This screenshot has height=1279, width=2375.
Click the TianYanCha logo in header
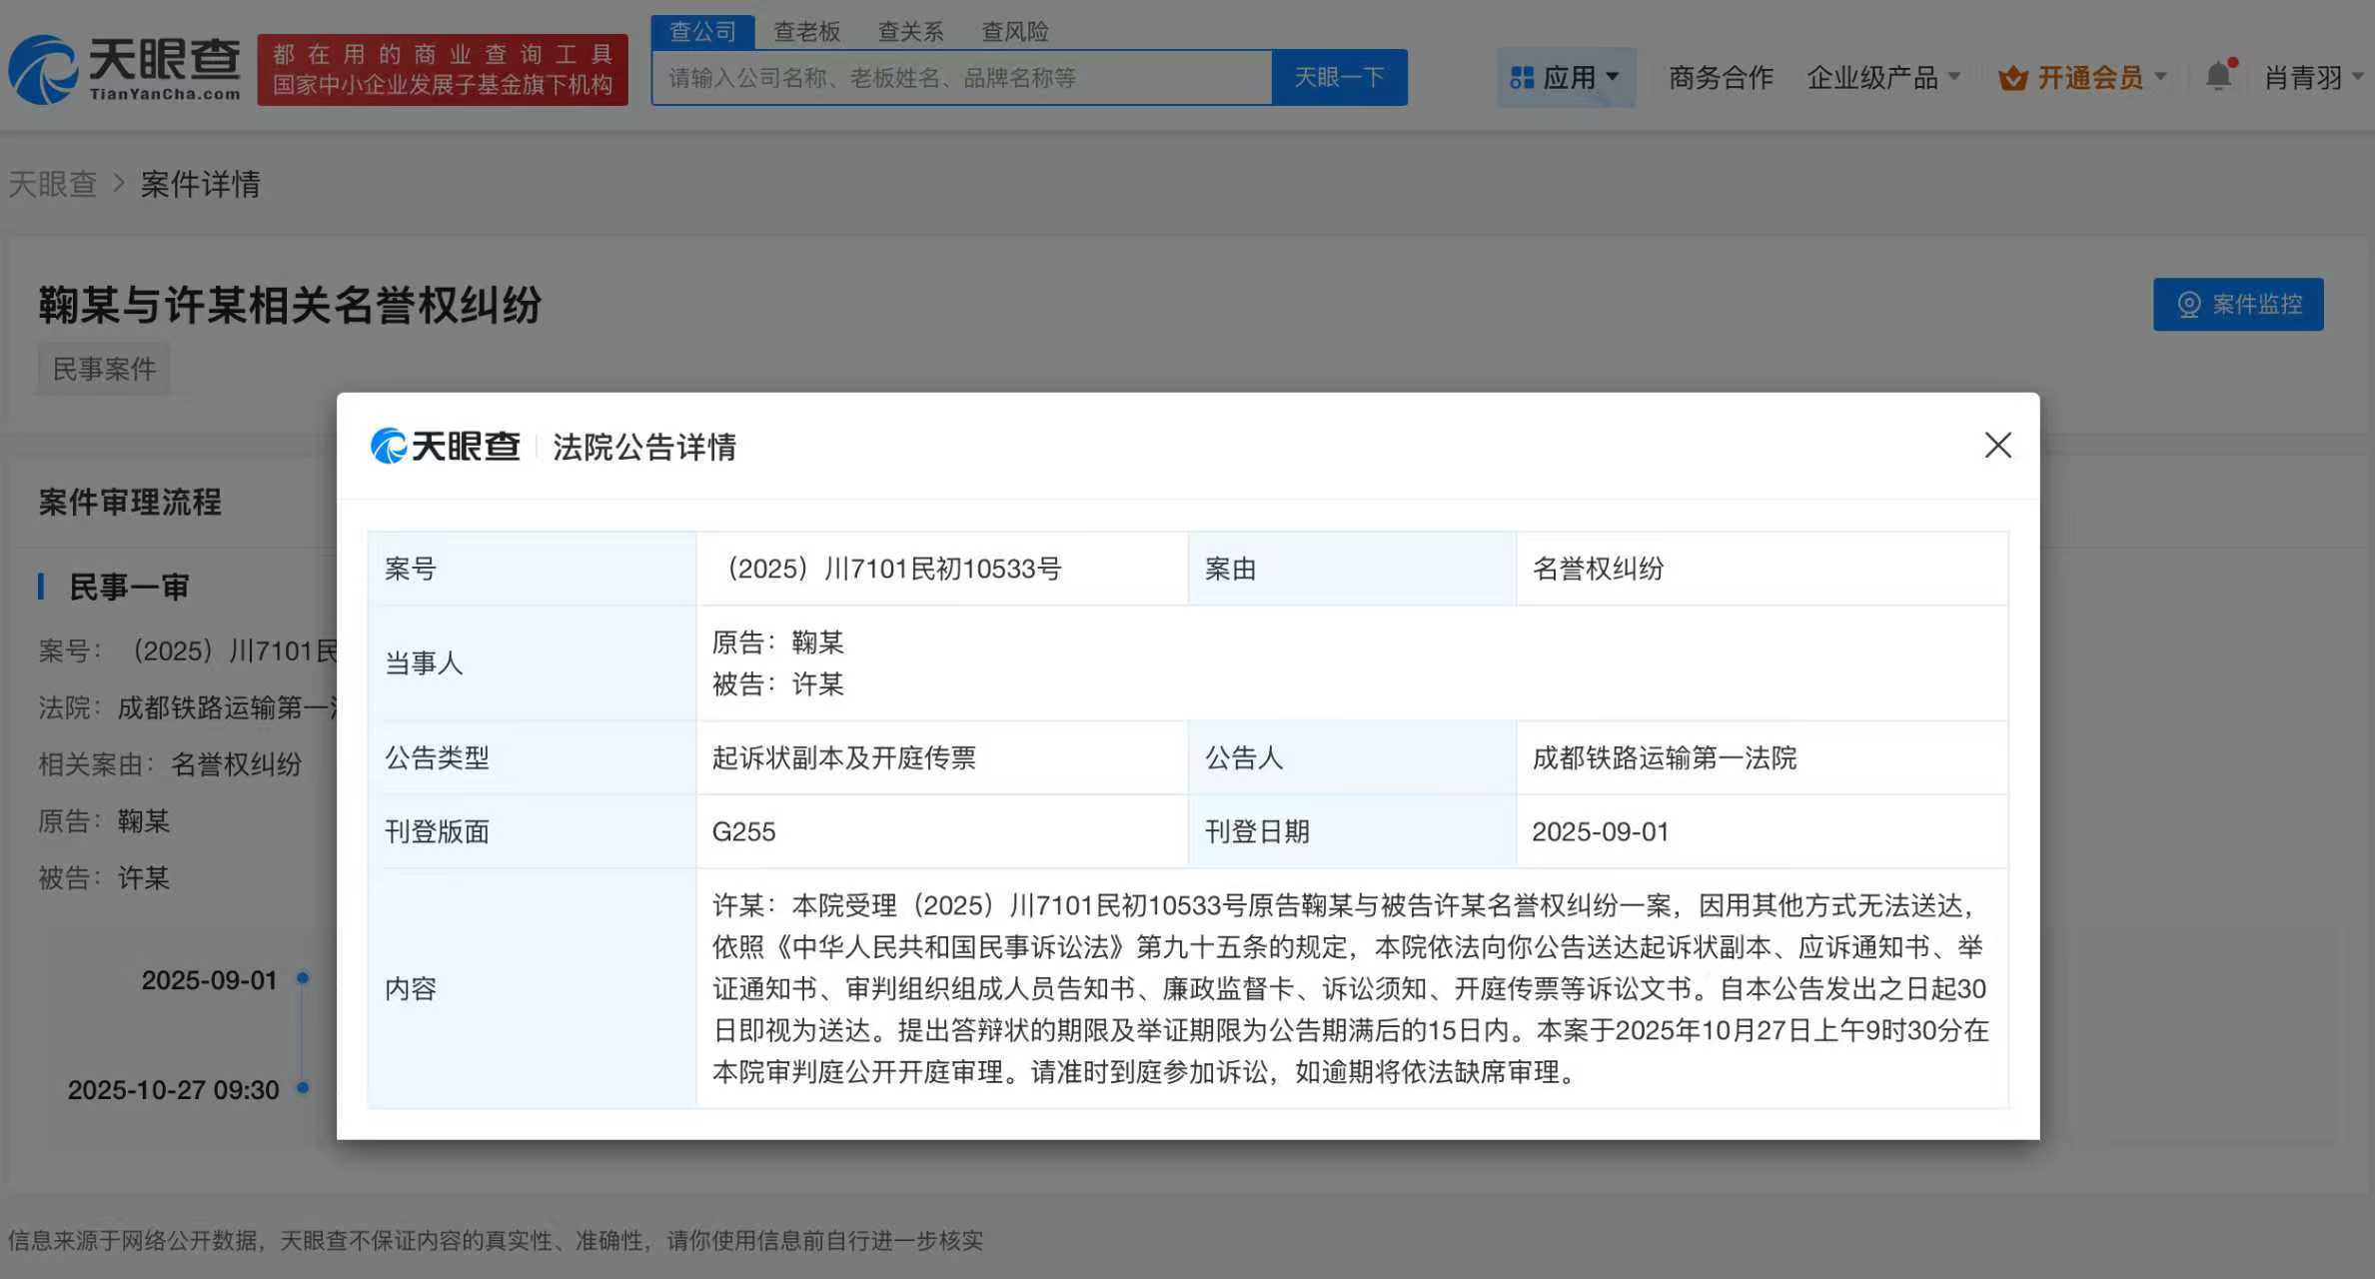coord(125,69)
